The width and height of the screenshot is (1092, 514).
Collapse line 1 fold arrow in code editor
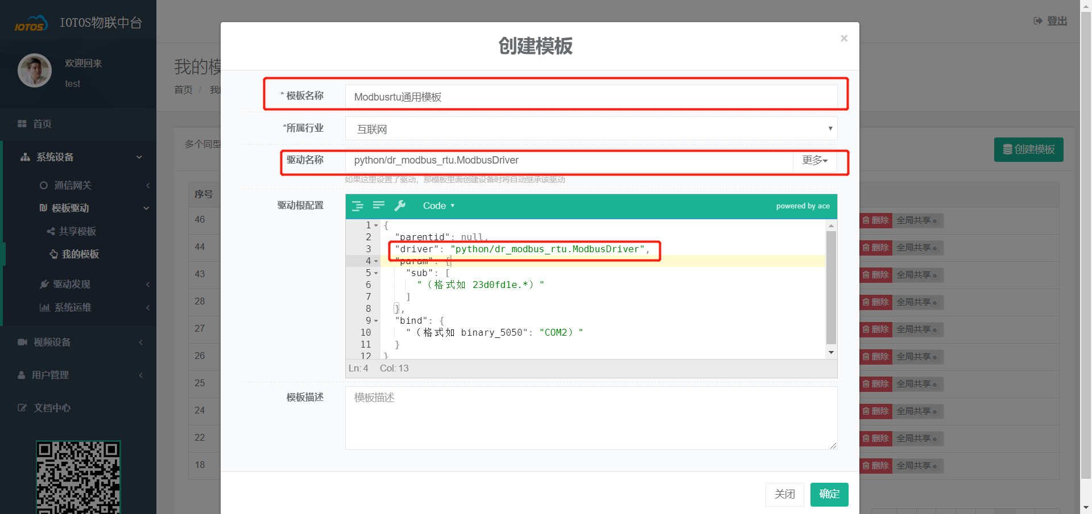(x=376, y=225)
